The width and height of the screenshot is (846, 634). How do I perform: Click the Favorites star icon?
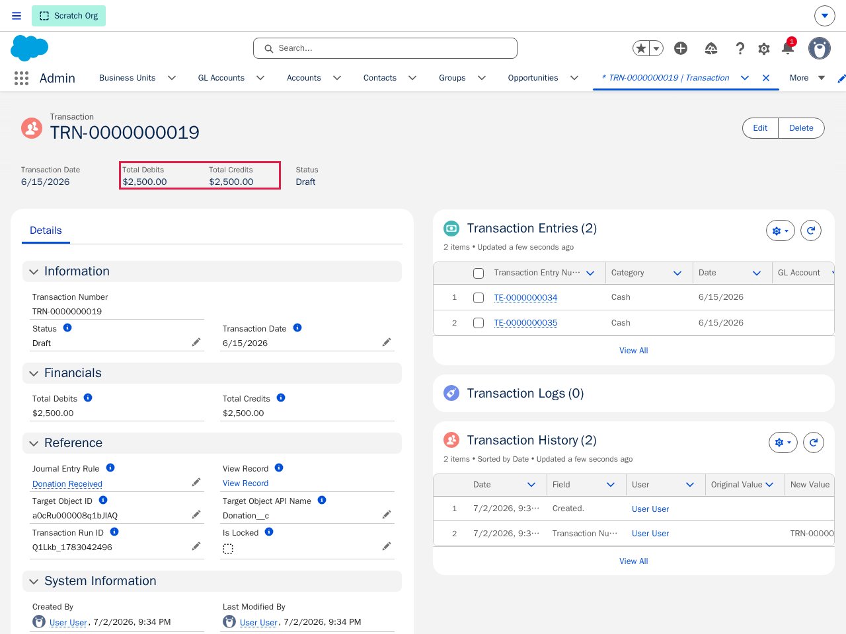pyautogui.click(x=640, y=48)
